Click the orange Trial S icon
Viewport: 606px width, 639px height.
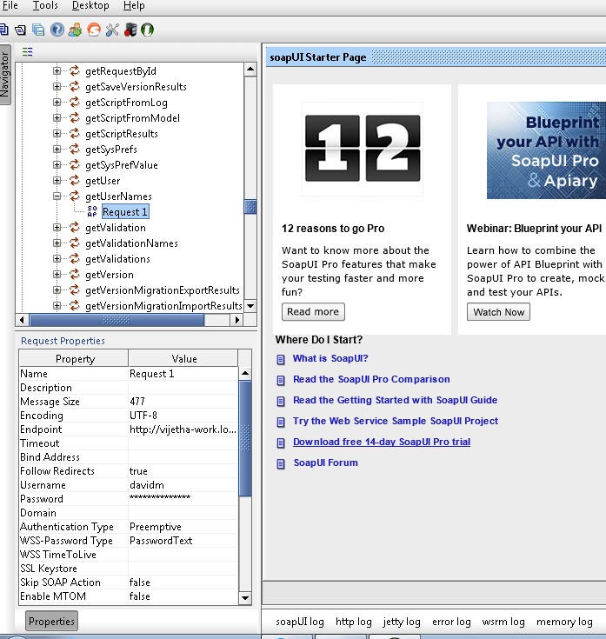coord(94,30)
